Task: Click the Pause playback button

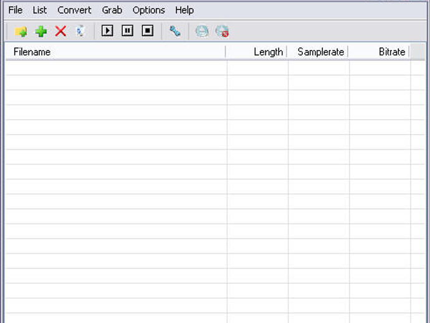Action: pyautogui.click(x=128, y=31)
